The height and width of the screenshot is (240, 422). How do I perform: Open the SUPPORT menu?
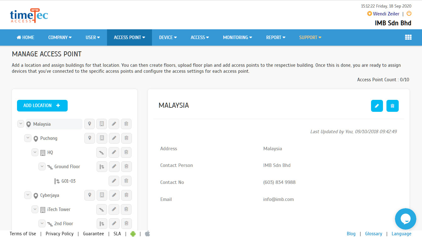point(310,37)
